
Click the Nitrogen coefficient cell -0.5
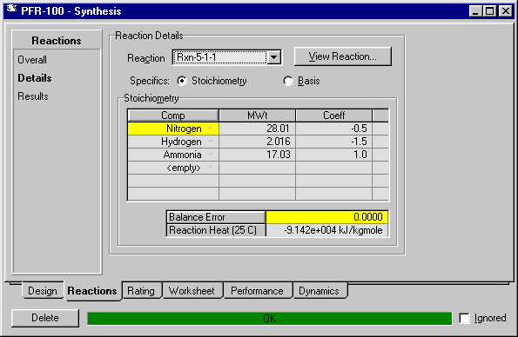pyautogui.click(x=333, y=129)
